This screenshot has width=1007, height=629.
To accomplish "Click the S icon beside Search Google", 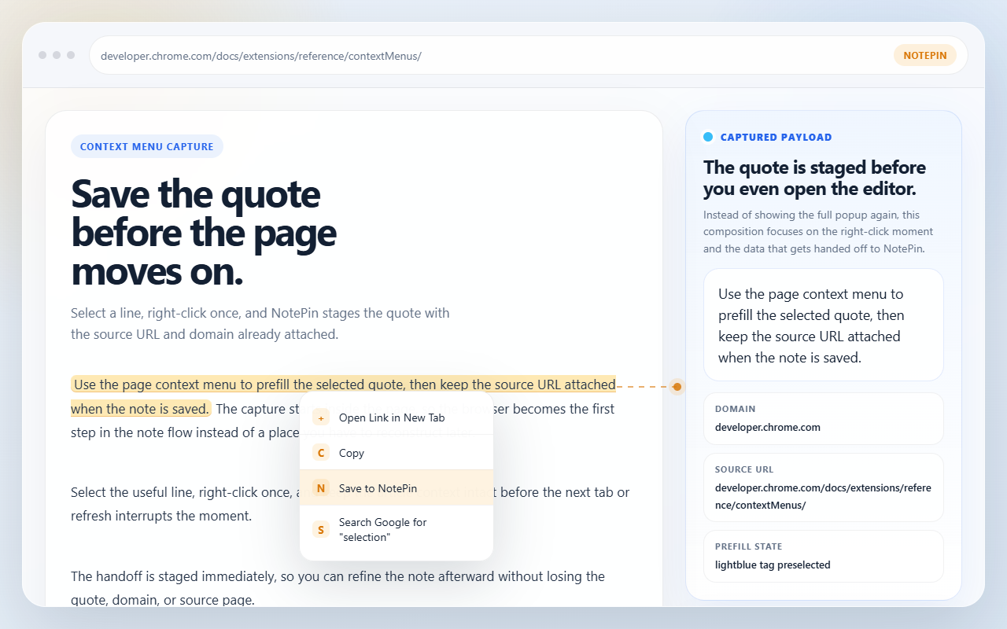I will tap(321, 530).
